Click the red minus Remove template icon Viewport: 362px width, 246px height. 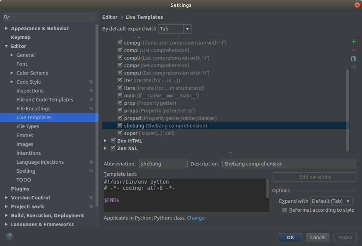354,50
